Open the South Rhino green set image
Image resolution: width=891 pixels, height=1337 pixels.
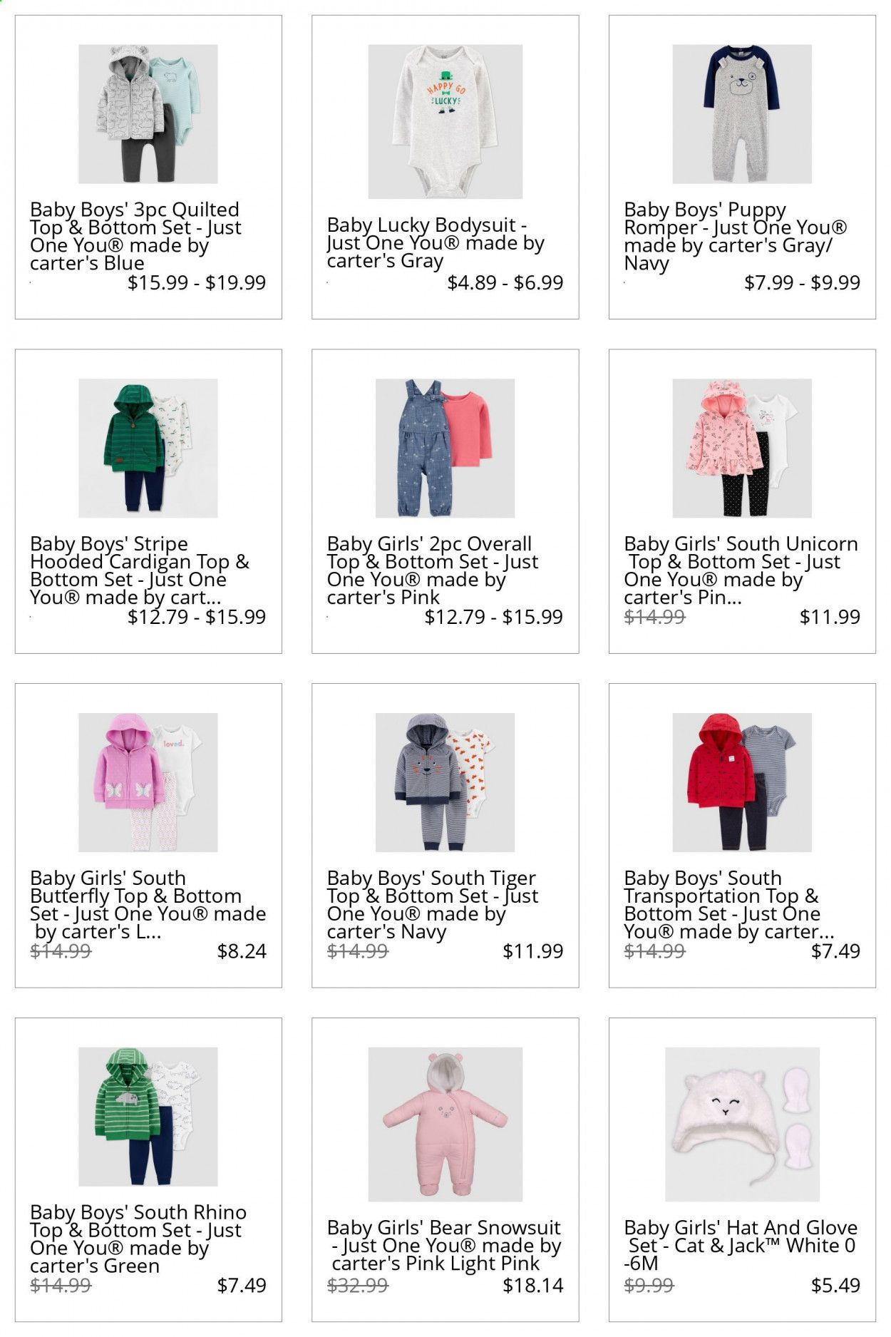click(148, 1117)
